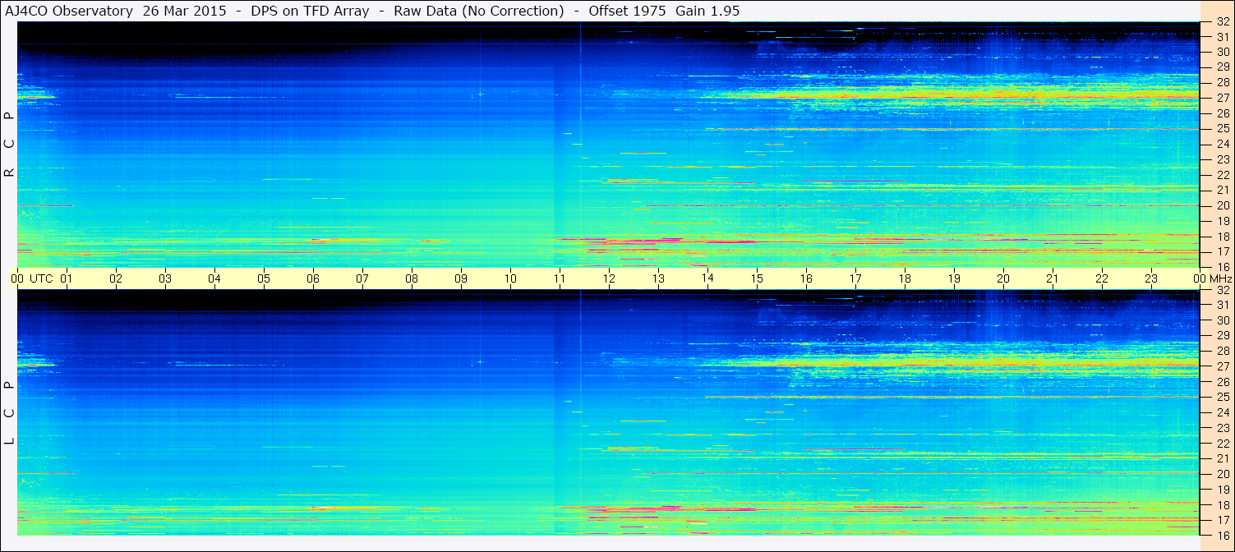
Task: Click the 22 hour label on UTC axis
Action: tap(1102, 278)
